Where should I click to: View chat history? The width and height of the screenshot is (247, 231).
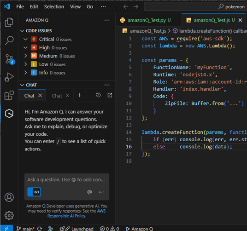98,95
